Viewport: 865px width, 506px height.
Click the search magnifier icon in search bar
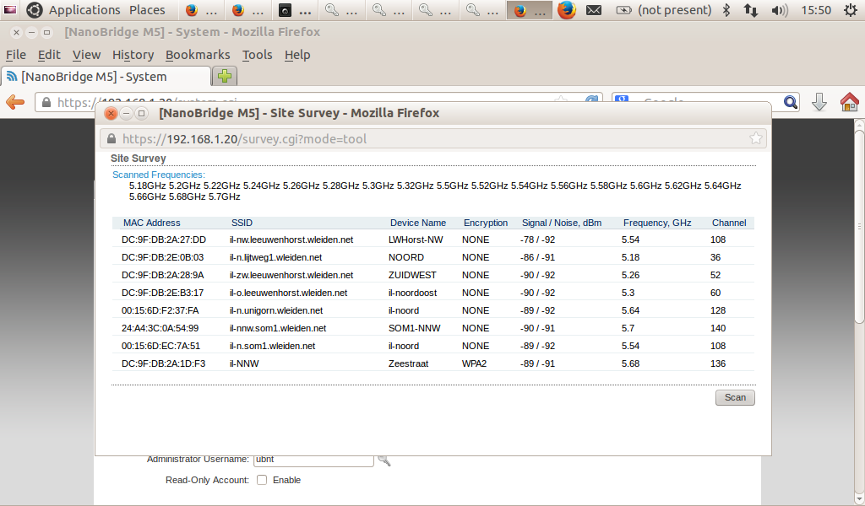[x=791, y=102]
